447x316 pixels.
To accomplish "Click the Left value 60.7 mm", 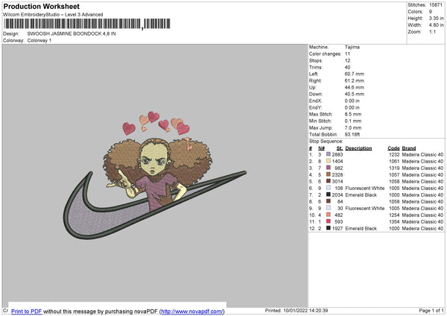I will (355, 74).
